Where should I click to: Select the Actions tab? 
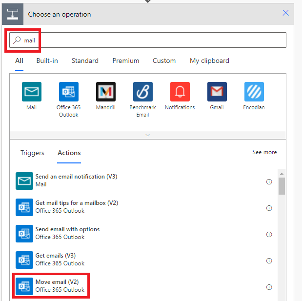point(69,153)
